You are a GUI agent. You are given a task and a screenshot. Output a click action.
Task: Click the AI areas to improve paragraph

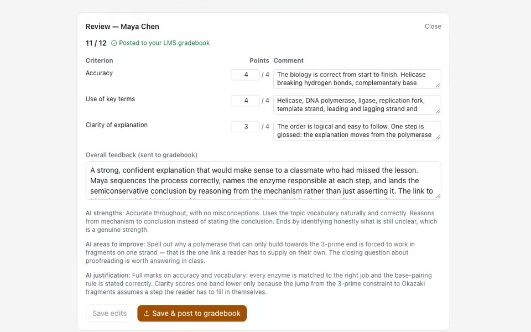(x=250, y=252)
